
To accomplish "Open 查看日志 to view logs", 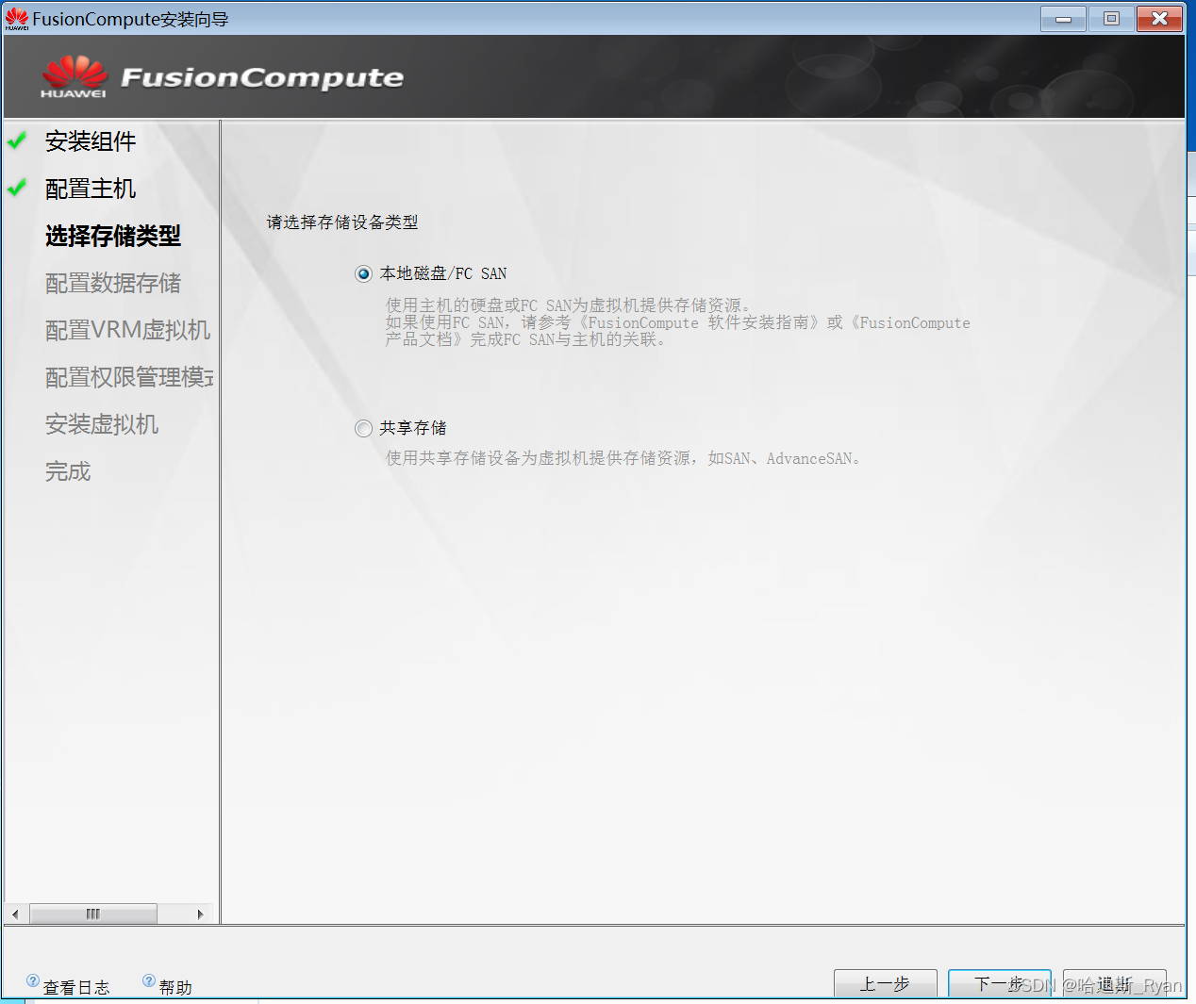I will (76, 987).
